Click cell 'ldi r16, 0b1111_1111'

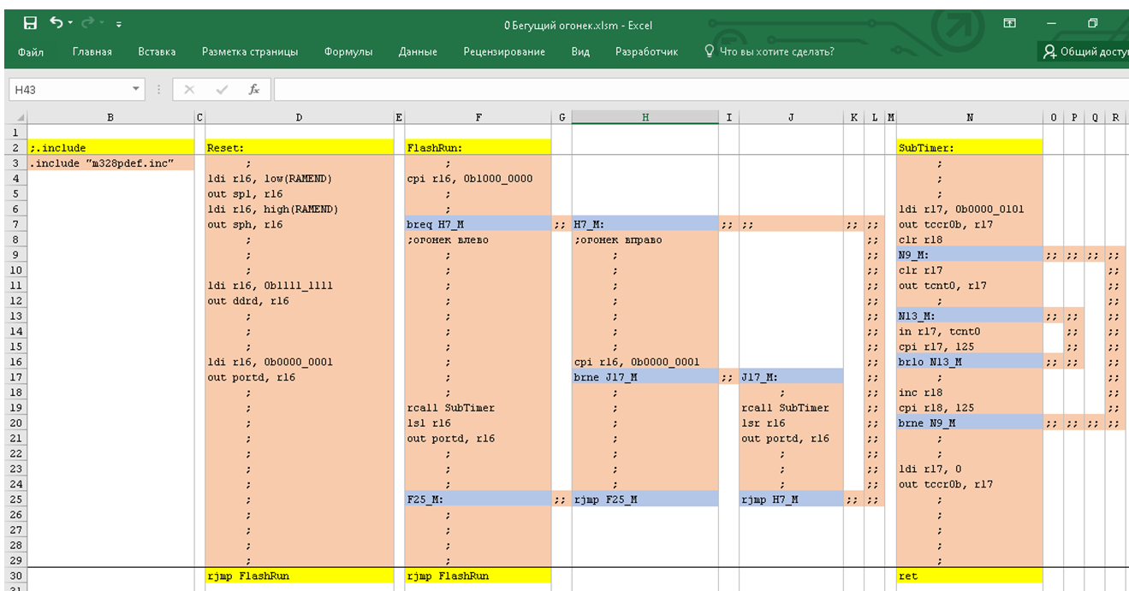pyautogui.click(x=299, y=286)
